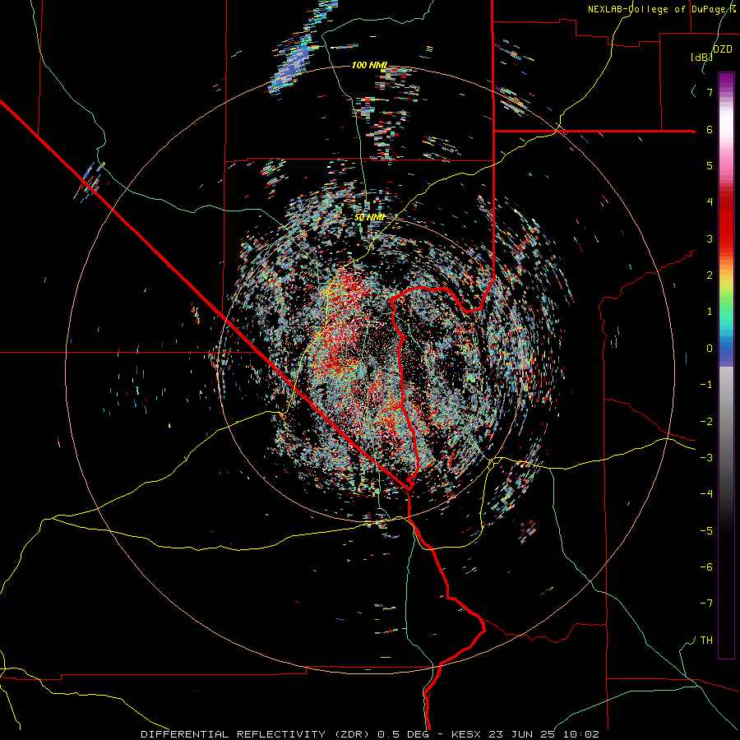
Task: Click the -7 dB tick label on the scale
Action: [x=706, y=604]
